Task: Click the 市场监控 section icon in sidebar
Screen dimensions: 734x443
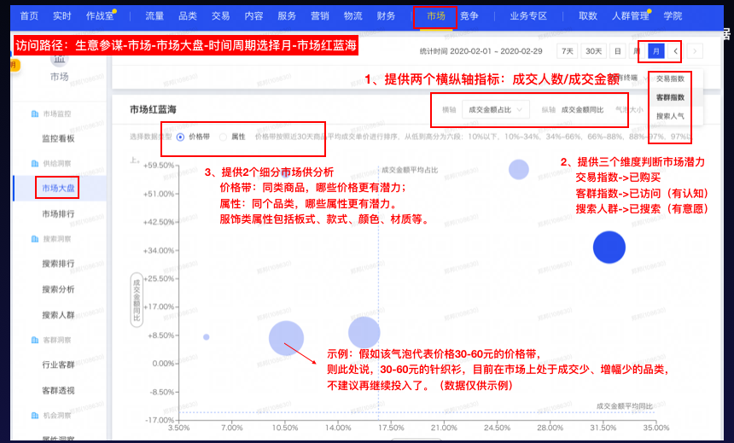Action: [33, 114]
